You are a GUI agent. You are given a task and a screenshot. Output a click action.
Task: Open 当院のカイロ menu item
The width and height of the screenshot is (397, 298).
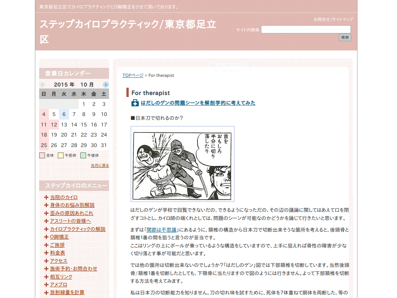[64, 197]
